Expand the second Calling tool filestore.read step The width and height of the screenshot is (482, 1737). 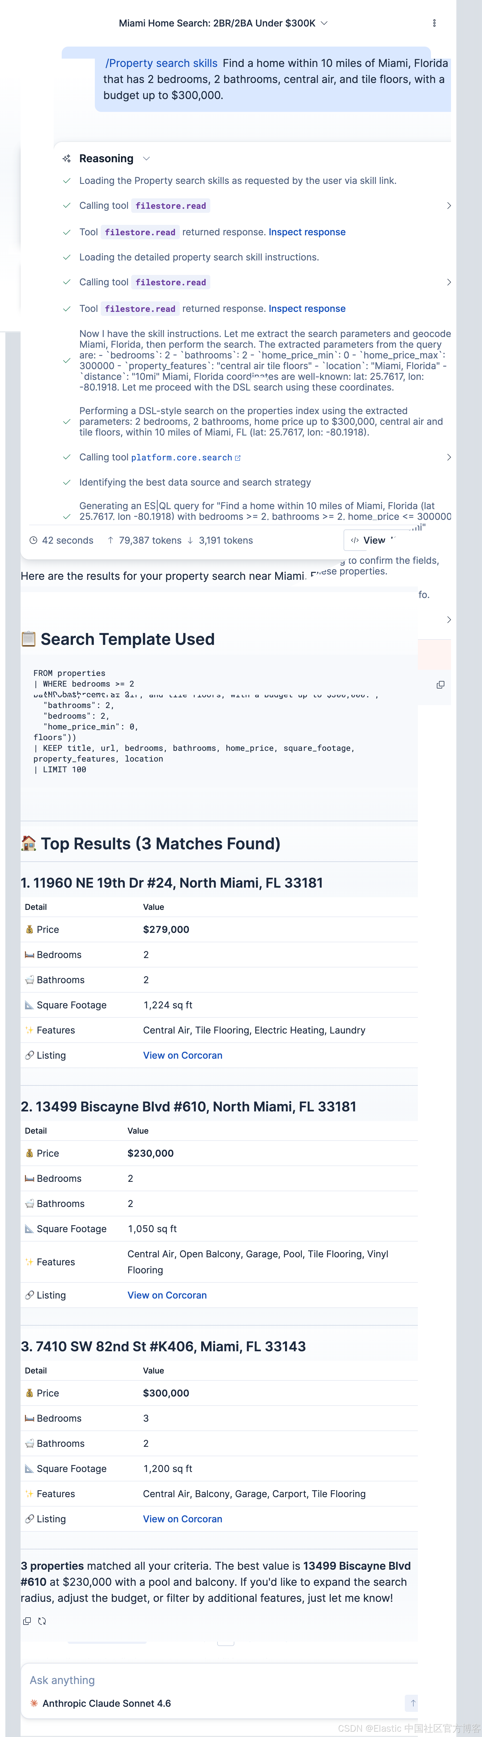(449, 282)
